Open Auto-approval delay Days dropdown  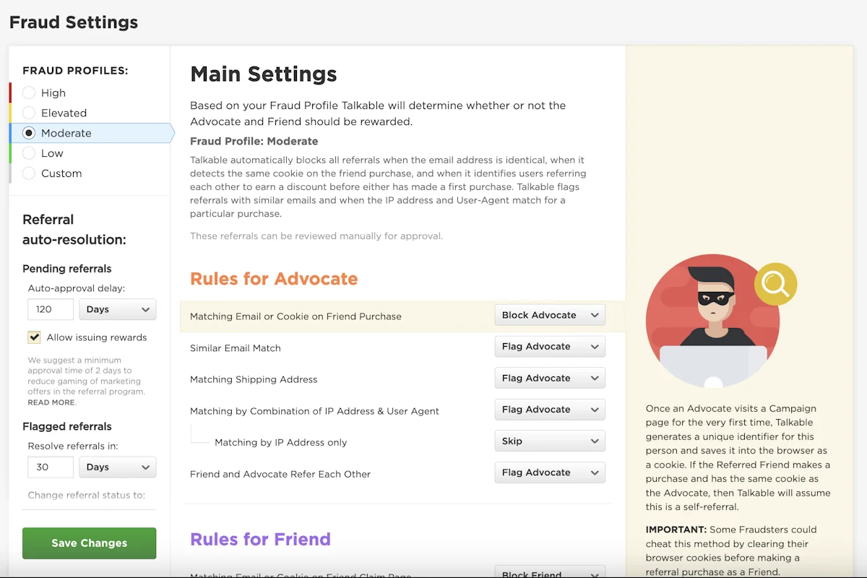tap(118, 309)
